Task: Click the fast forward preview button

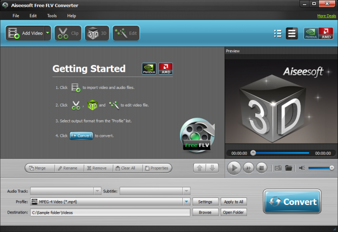Action: (249, 168)
